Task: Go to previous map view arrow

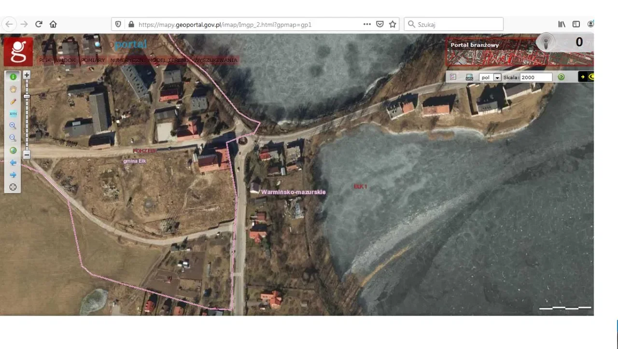Action: pyautogui.click(x=13, y=163)
